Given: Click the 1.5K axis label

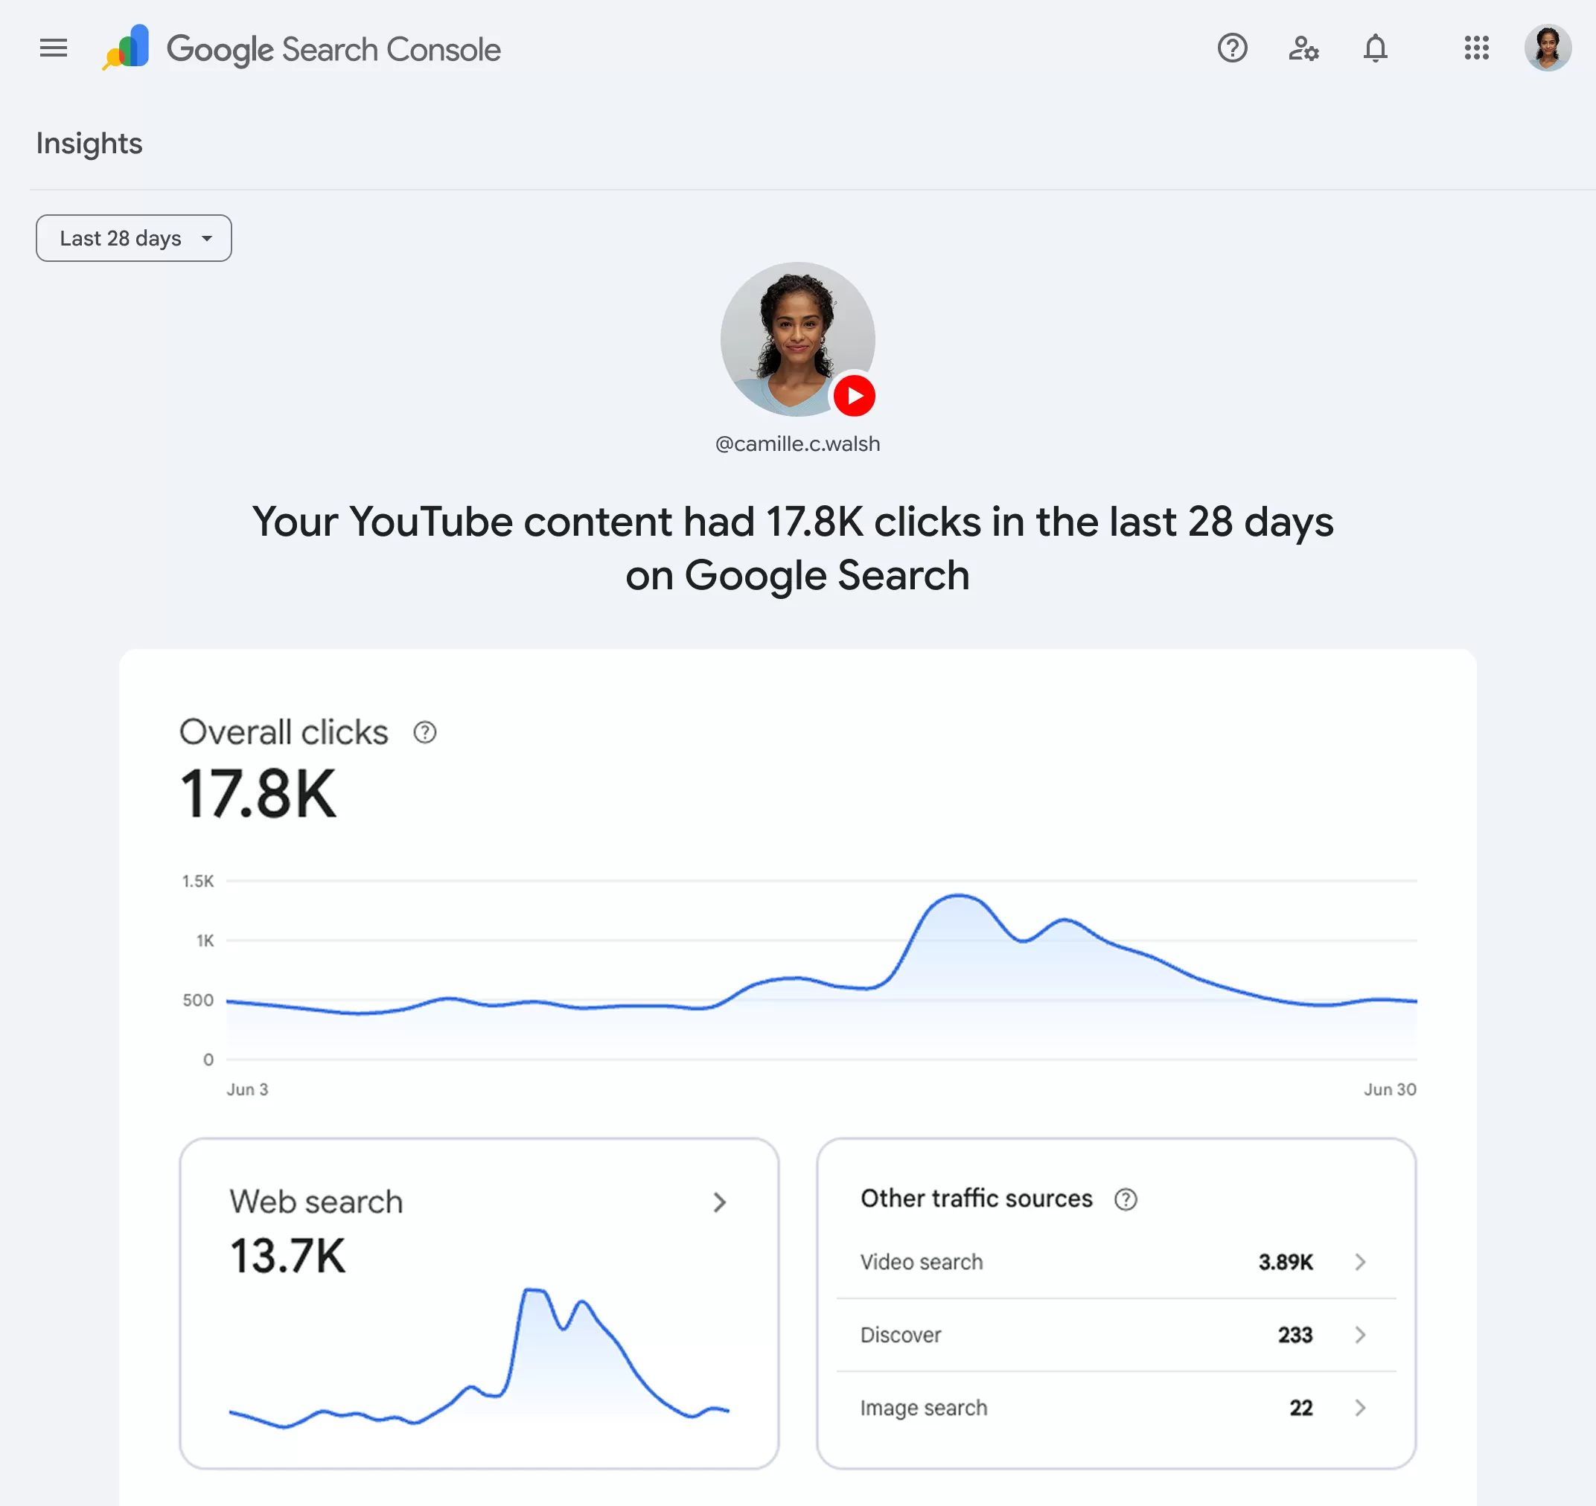Looking at the screenshot, I should 197,881.
